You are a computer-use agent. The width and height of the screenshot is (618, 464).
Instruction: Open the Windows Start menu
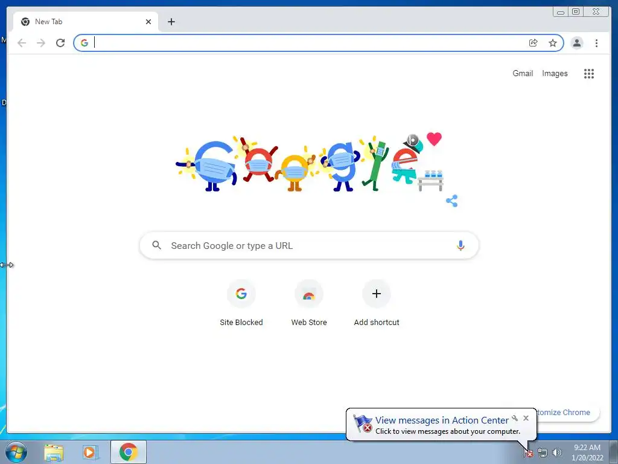[16, 452]
